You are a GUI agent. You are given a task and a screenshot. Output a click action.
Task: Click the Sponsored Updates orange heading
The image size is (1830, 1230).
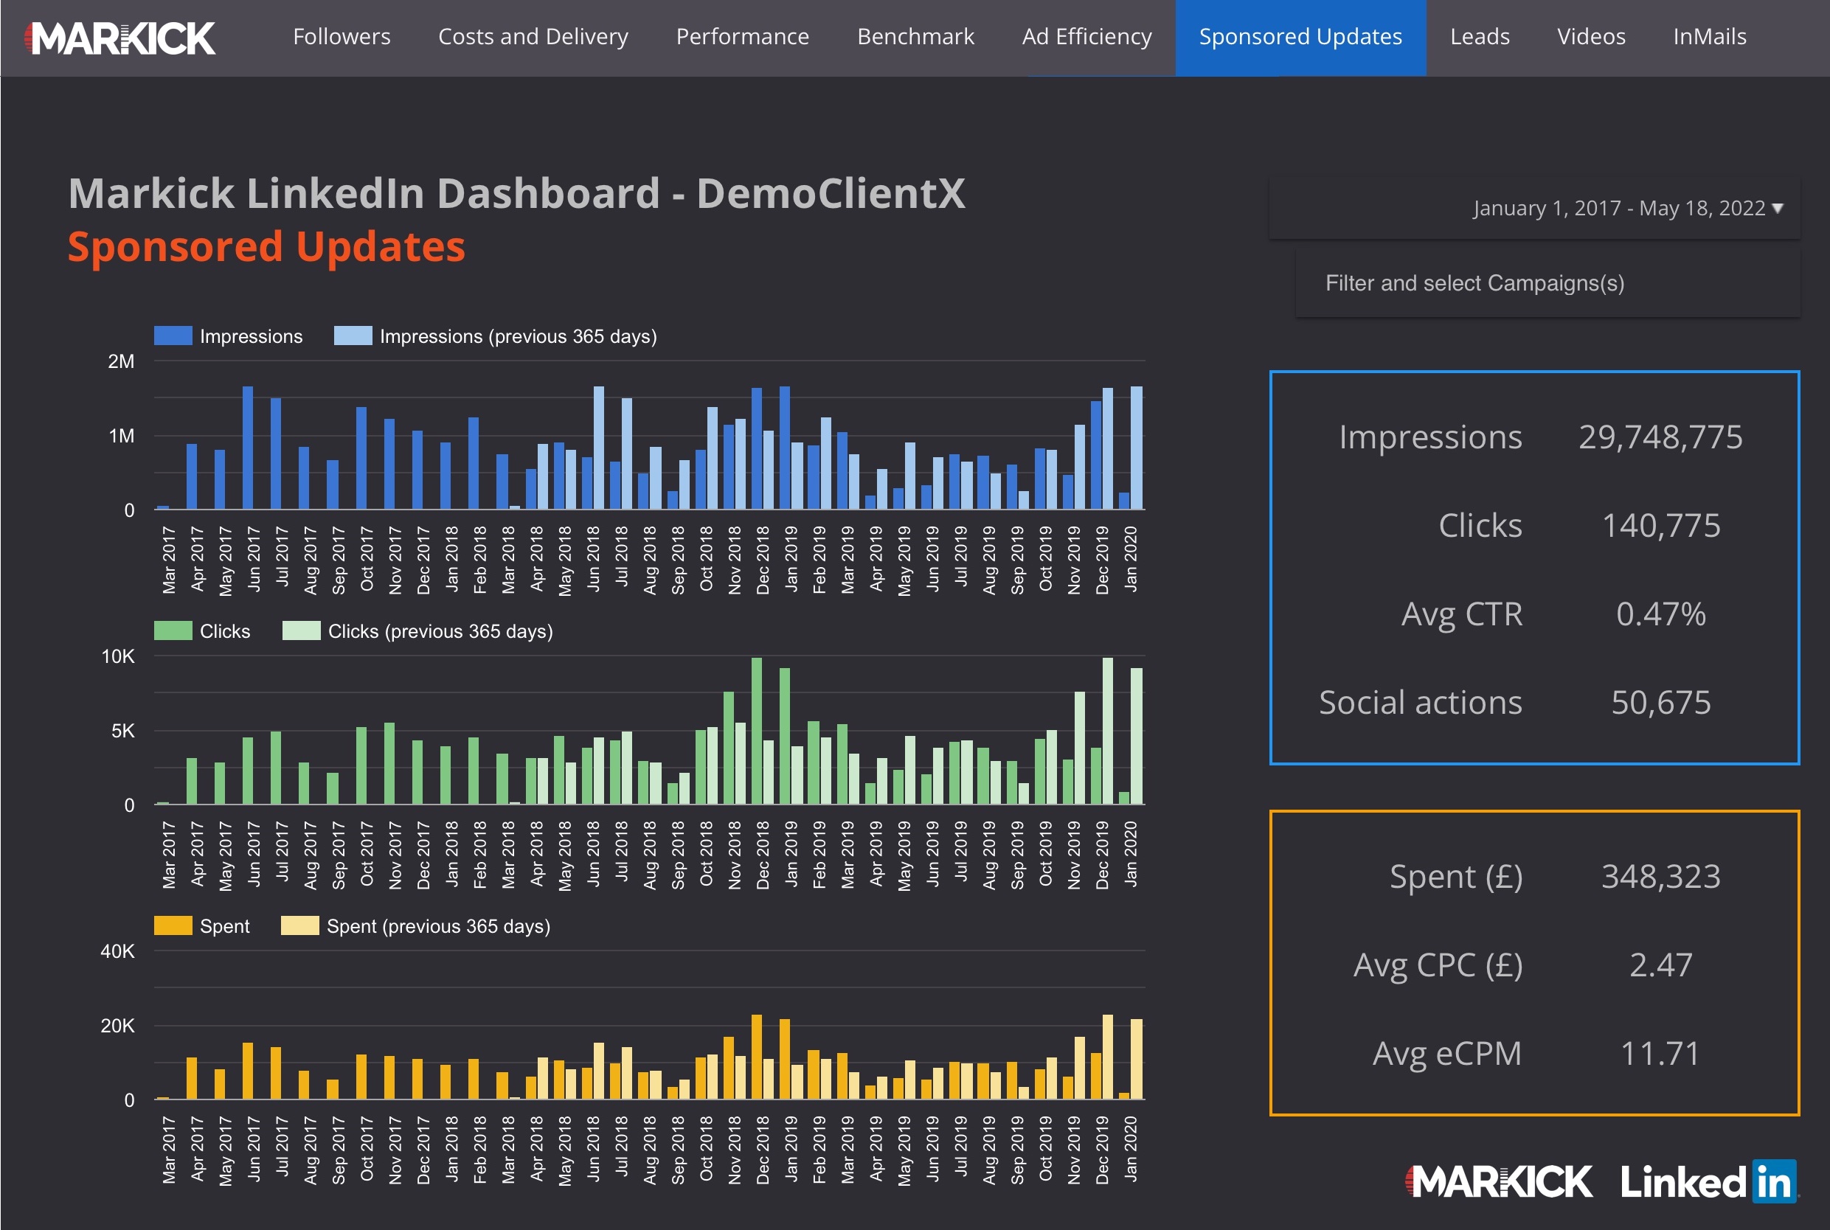tap(267, 246)
